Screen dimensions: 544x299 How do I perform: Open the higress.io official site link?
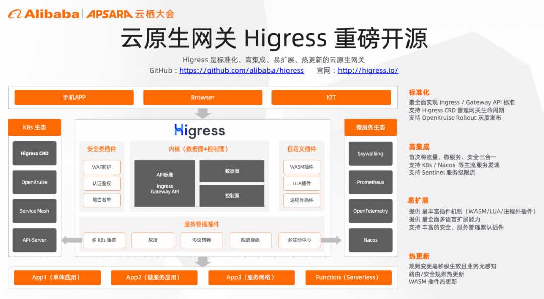(x=368, y=71)
